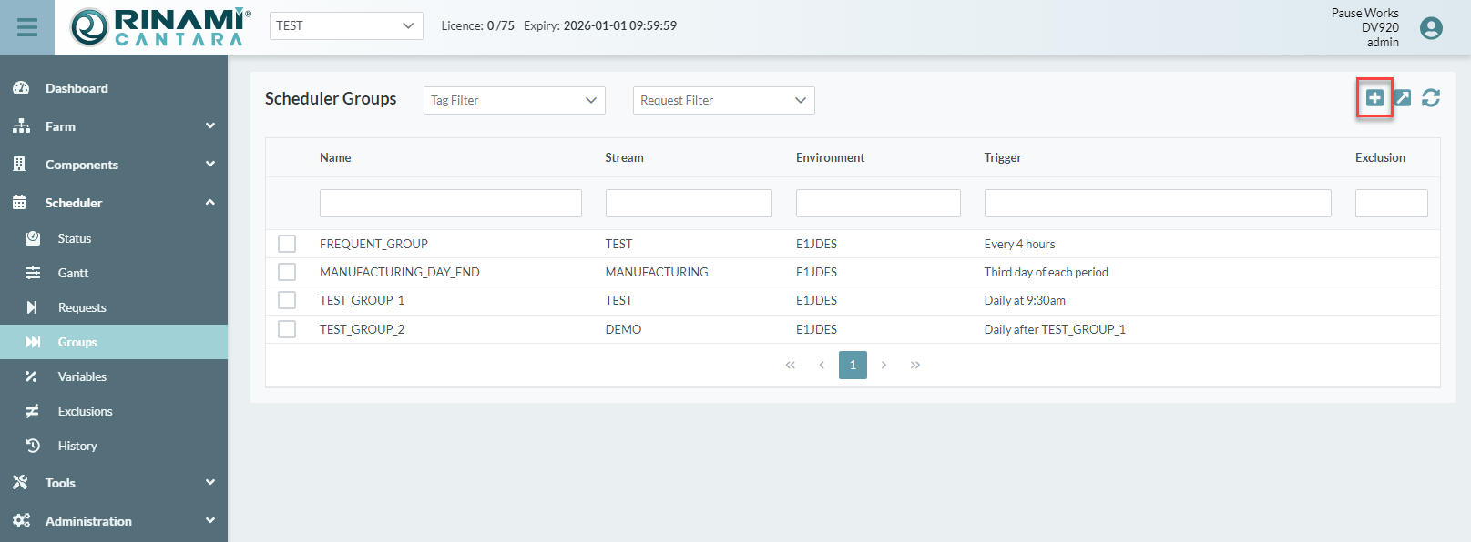
Task: Click page 1 pagination button
Action: [853, 365]
